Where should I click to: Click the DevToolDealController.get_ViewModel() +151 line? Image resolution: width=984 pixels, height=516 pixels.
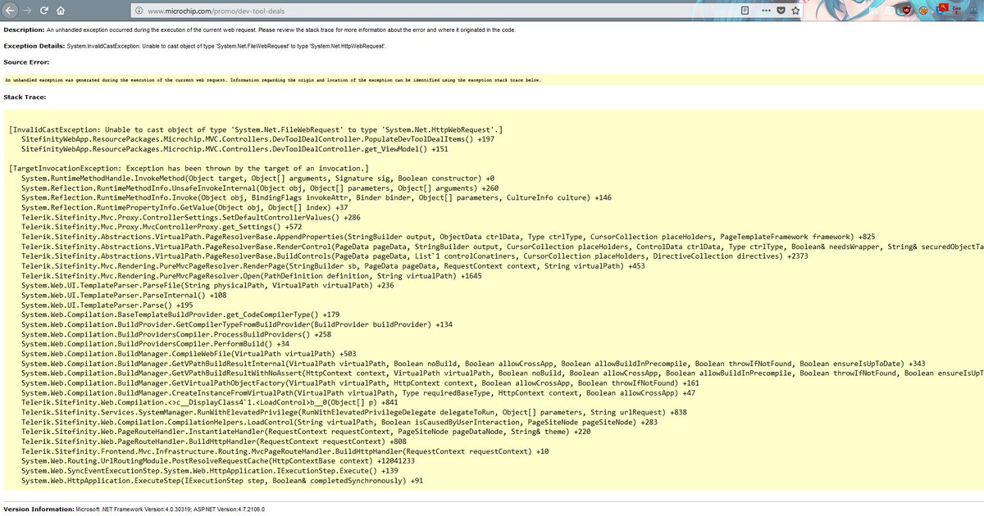pos(235,150)
